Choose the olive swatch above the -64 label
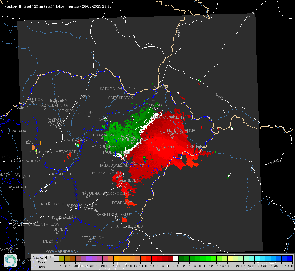Image resolution: width=295 pixels, height=271 pixels. coord(62,259)
